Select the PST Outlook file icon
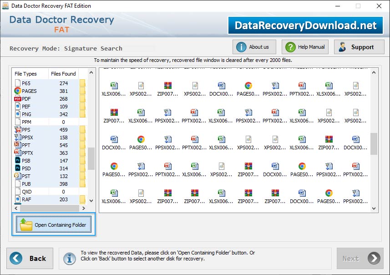This screenshot has width=390, height=275. coord(18,176)
